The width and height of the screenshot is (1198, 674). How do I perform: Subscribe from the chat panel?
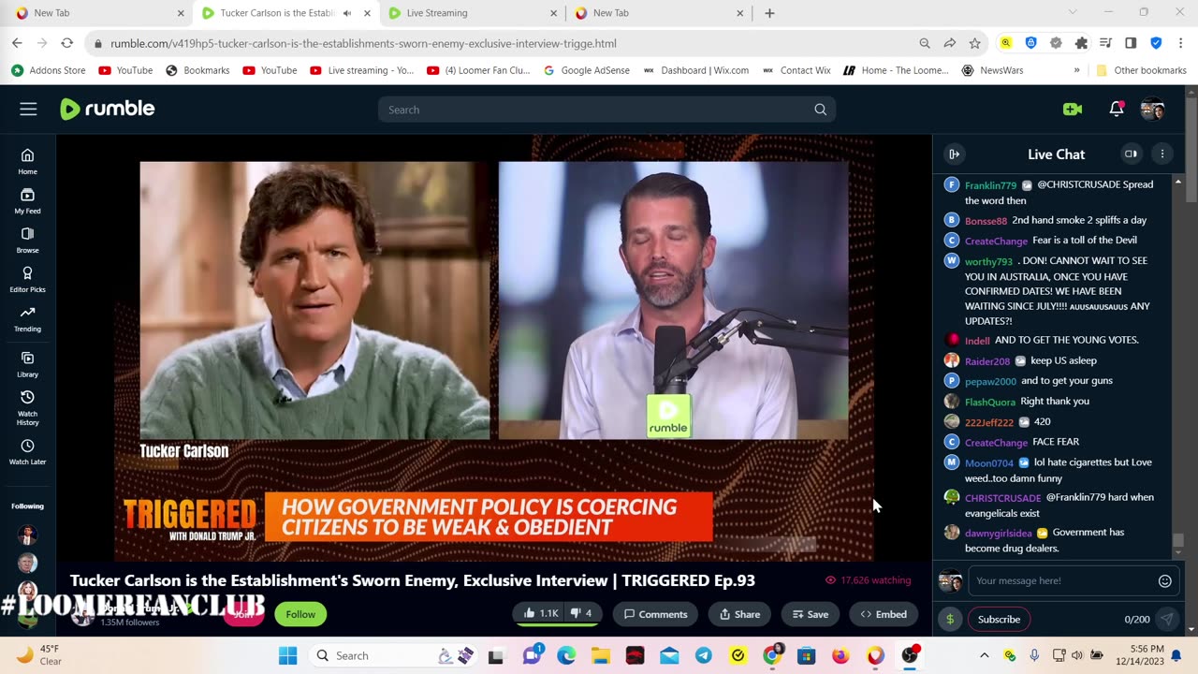pos(999,619)
